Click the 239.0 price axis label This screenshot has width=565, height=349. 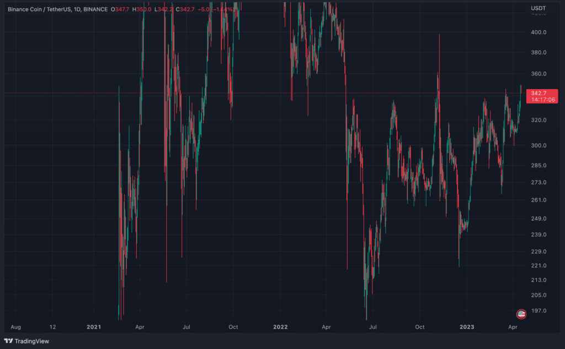pyautogui.click(x=539, y=235)
